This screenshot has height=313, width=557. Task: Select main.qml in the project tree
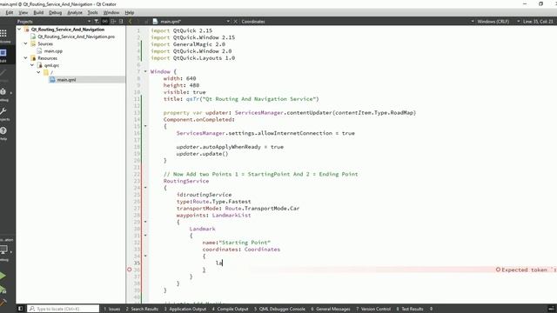click(66, 80)
